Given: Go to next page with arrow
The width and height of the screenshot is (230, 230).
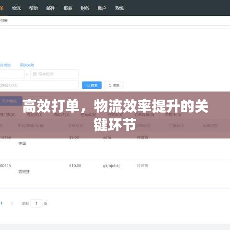Looking at the screenshot, I should coord(11,203).
